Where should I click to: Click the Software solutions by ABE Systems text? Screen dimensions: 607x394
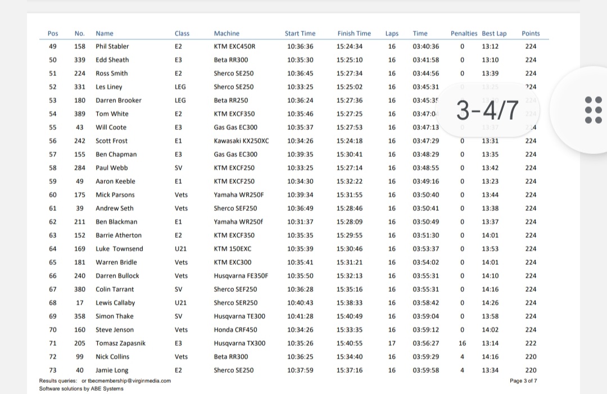(81, 388)
